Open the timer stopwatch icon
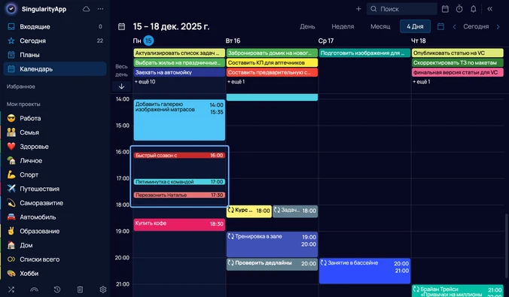Screen dimensions: 509x297 click(459, 9)
